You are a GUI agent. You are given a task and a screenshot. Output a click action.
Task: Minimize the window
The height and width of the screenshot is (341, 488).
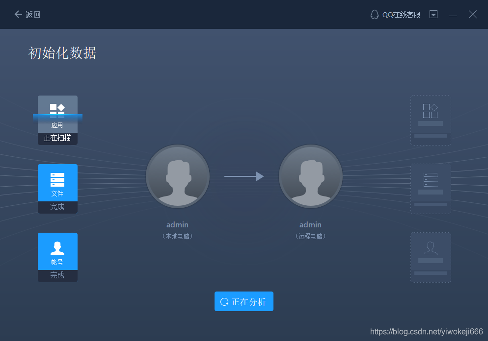(x=453, y=15)
